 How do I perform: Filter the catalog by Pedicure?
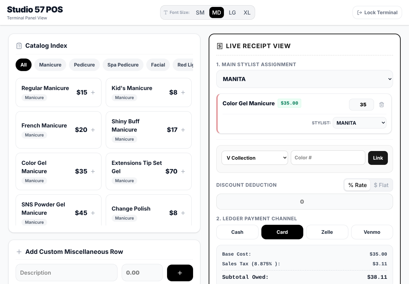(x=84, y=65)
